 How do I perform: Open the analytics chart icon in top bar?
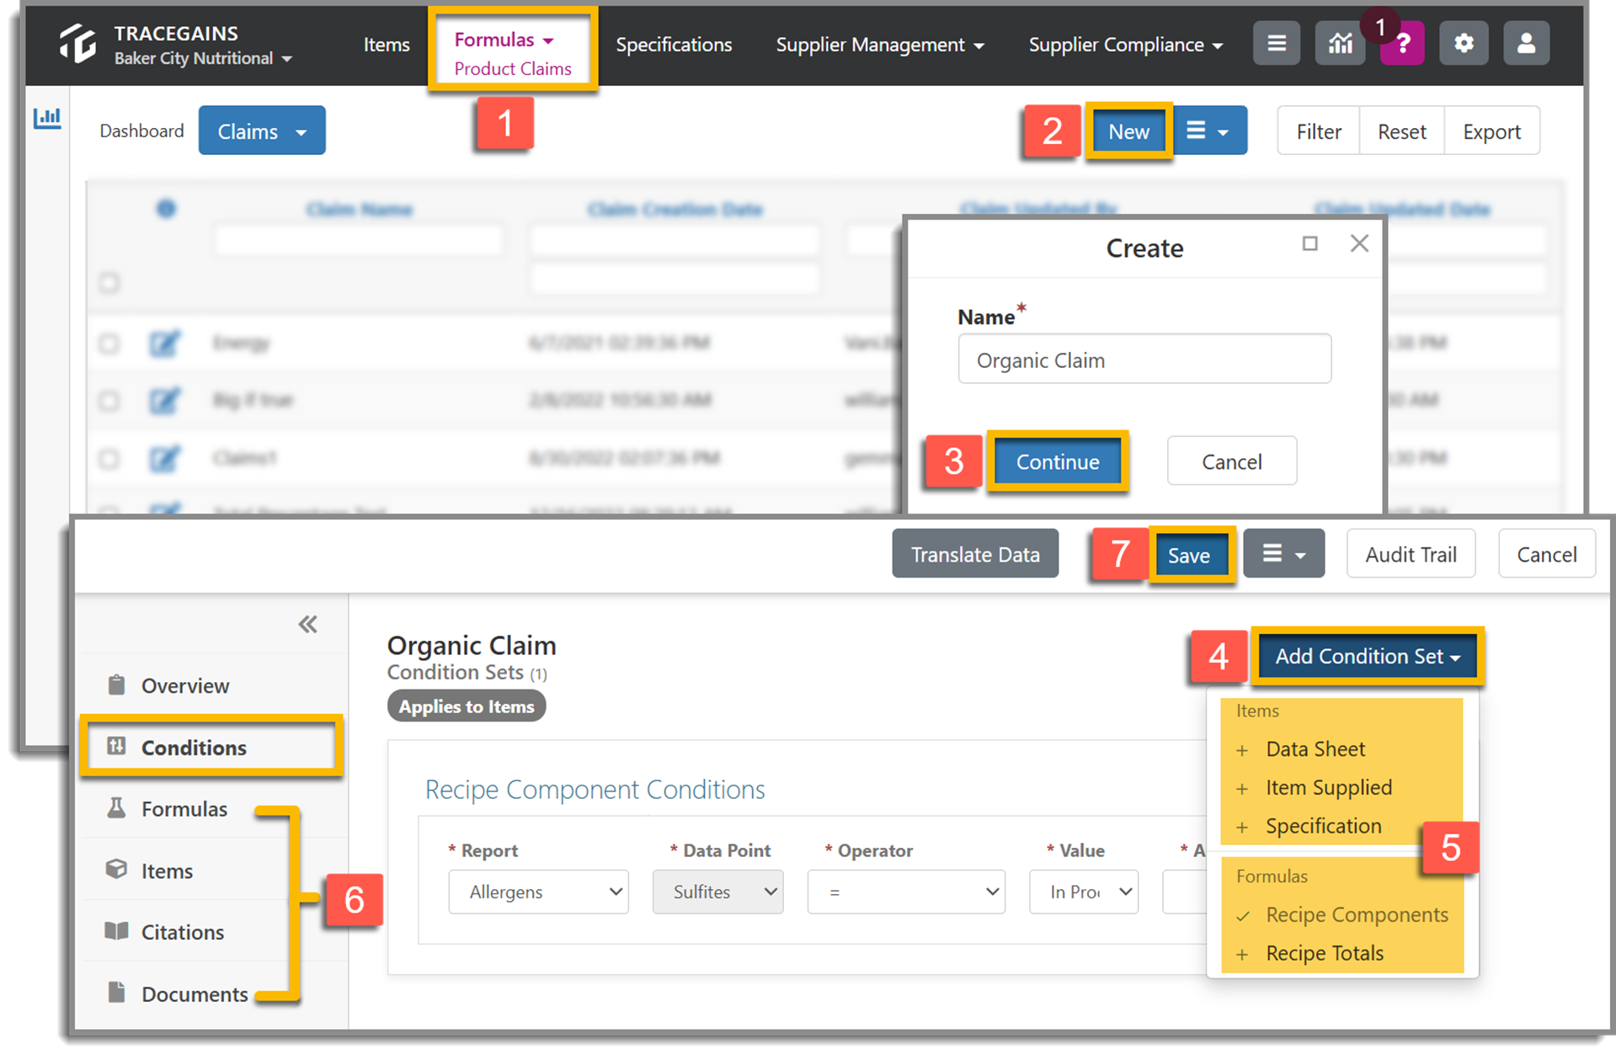coord(1339,43)
